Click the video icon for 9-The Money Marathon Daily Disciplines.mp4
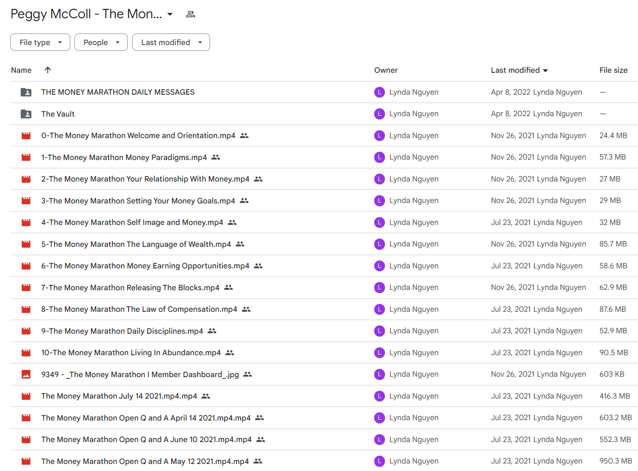638x471 pixels. pyautogui.click(x=26, y=331)
